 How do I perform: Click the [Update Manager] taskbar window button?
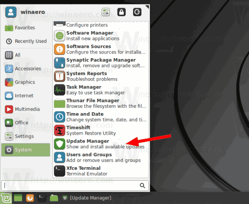[x=87, y=198]
